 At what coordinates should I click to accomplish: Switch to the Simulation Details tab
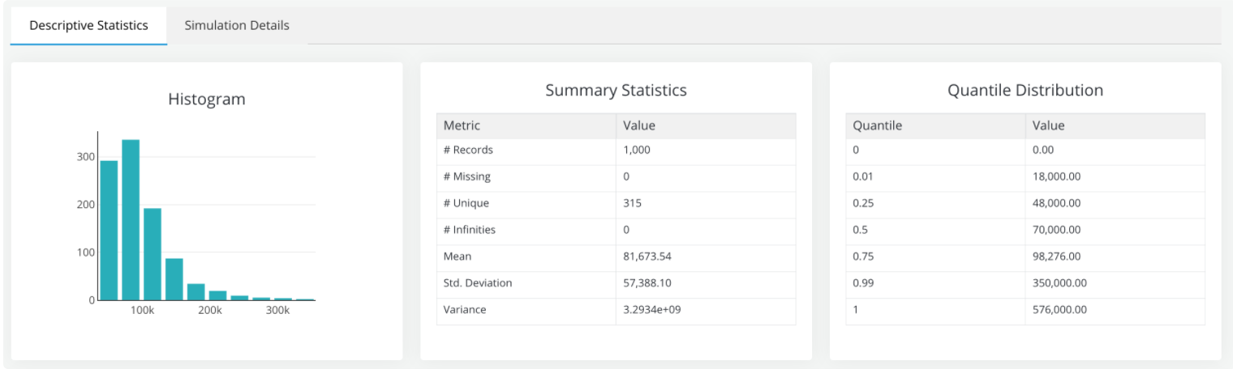click(x=236, y=25)
